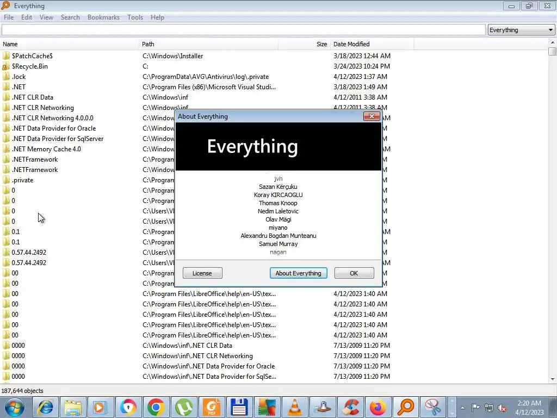Click the About Everything button
Screen dimensions: 557x418
[x=299, y=273]
